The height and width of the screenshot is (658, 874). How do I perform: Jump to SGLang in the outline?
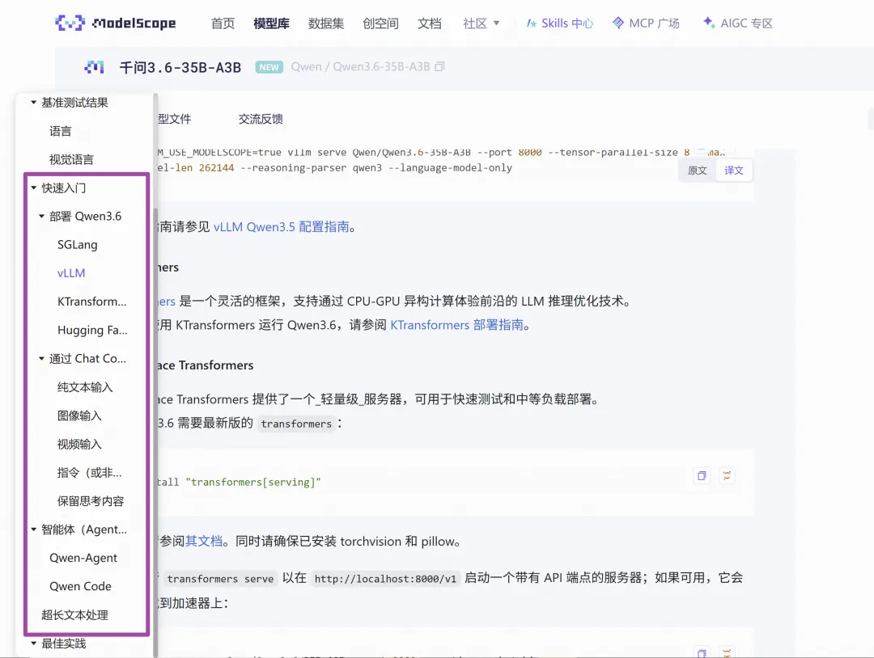click(78, 245)
